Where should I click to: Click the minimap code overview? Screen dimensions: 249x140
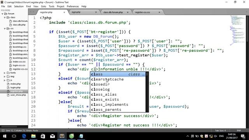point(237,30)
